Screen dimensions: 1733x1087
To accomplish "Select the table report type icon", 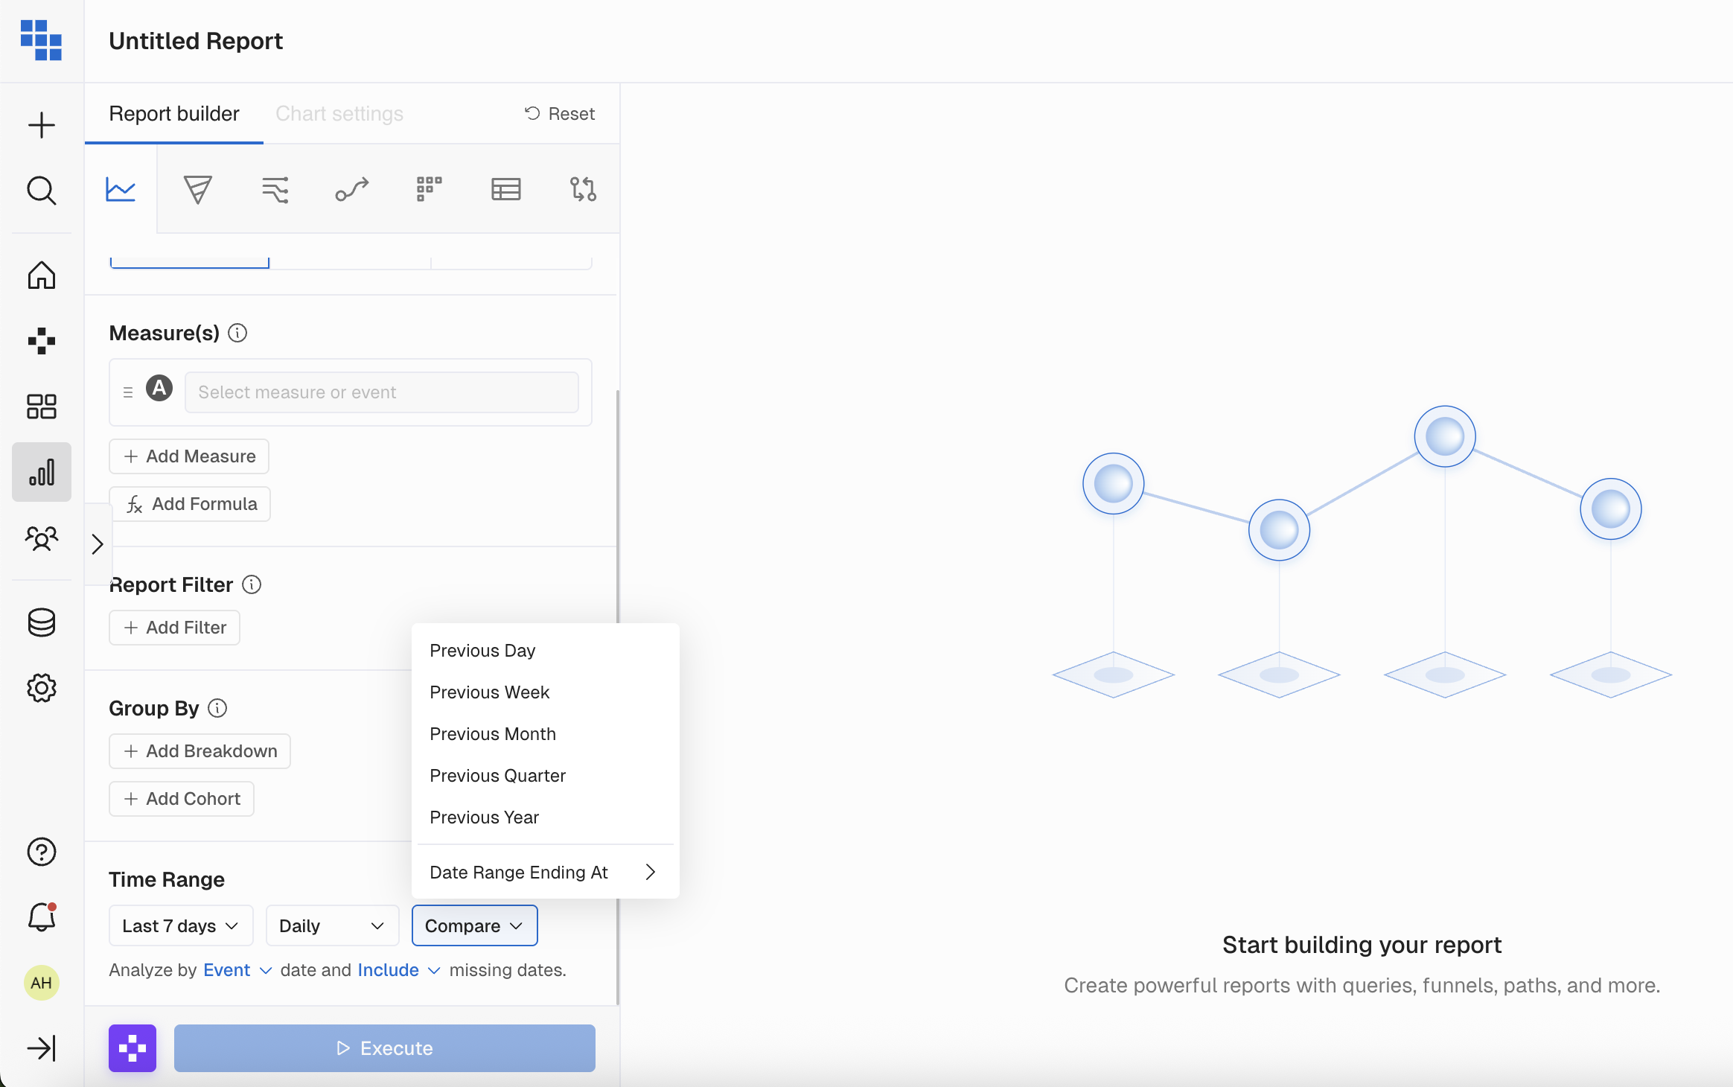I will 506,189.
